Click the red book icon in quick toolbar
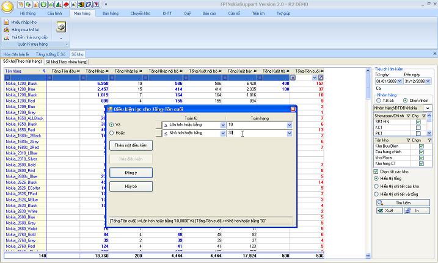Image resolution: width=438 pixels, height=263 pixels. coord(66,4)
